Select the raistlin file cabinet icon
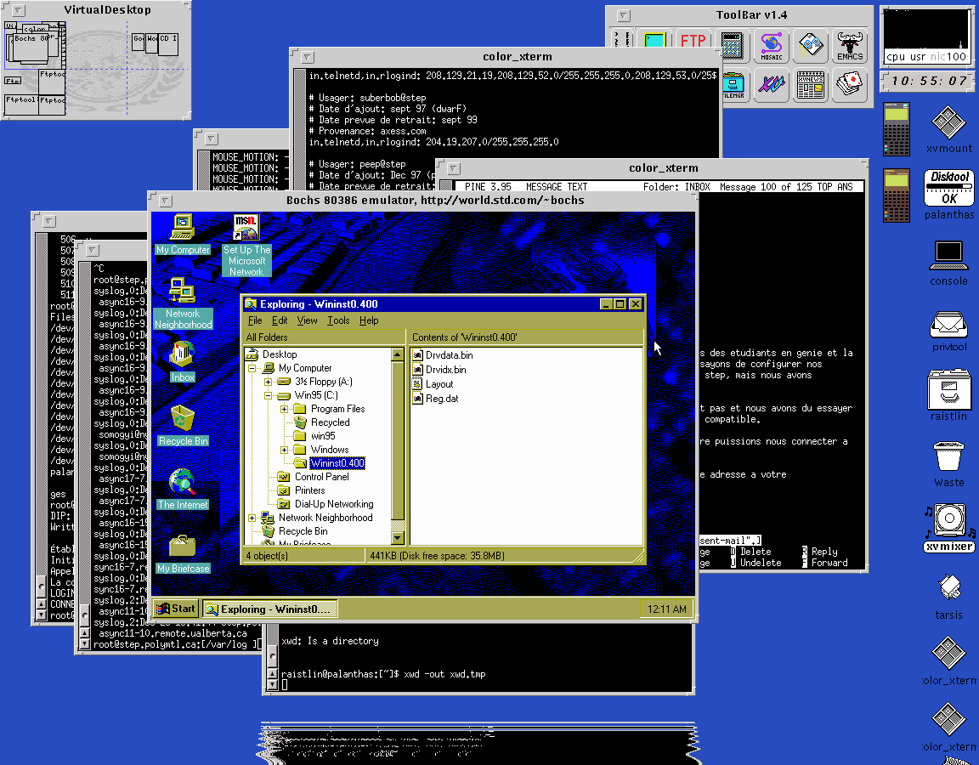979x765 pixels. (x=948, y=395)
